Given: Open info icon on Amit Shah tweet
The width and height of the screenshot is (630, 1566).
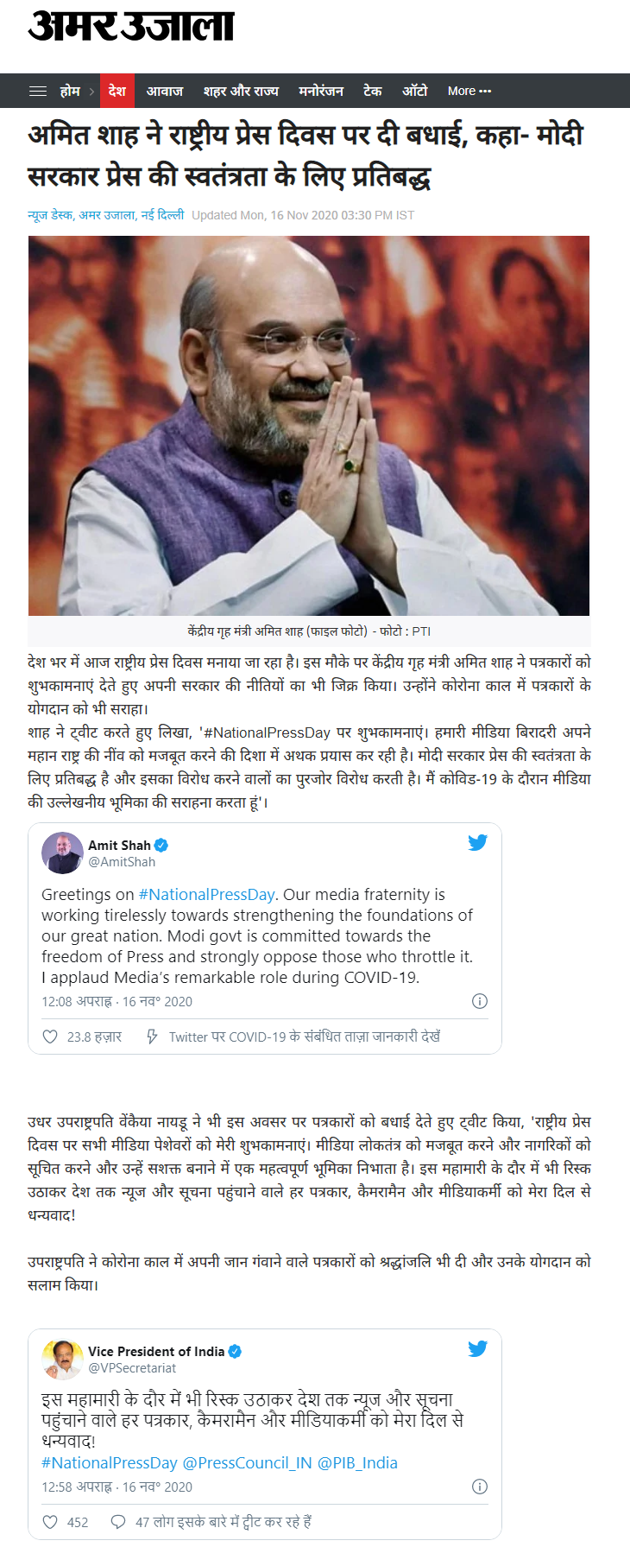Looking at the screenshot, I should 480,1001.
